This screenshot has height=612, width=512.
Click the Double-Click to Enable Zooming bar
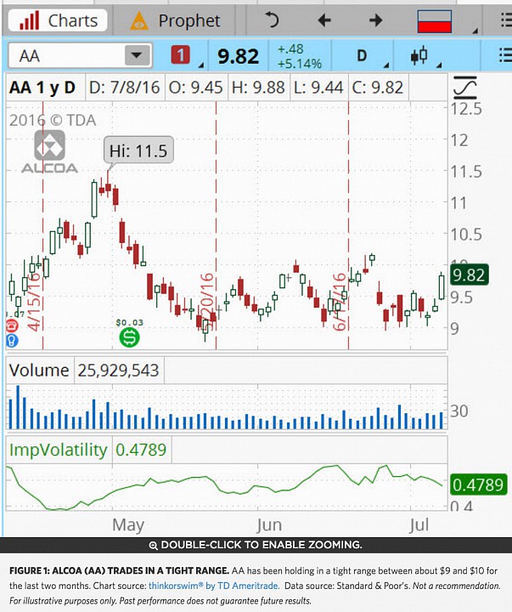pyautogui.click(x=256, y=545)
